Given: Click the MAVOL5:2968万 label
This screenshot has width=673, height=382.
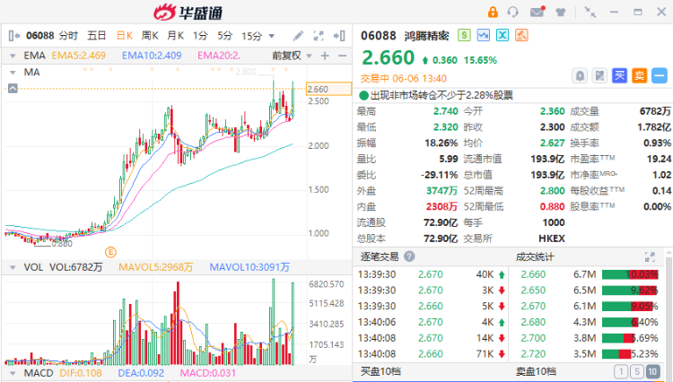Looking at the screenshot, I should [156, 267].
